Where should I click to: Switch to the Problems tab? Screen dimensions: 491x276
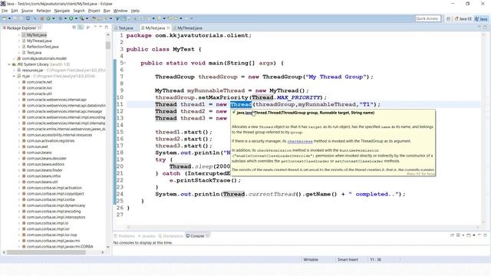coord(124,236)
